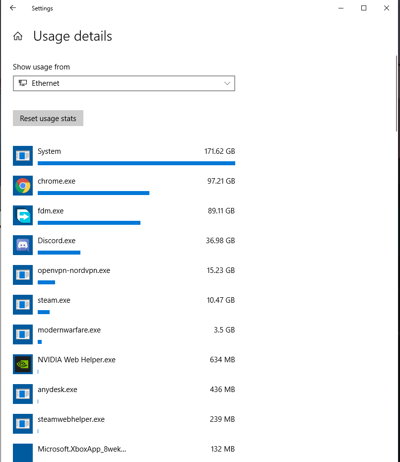Screen dimensions: 400x462
Task: Click the openvpn-nordvpn.exe icon
Action: 23,274
